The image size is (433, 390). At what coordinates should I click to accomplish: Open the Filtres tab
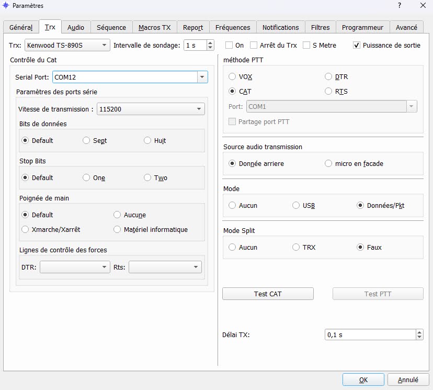coord(321,27)
